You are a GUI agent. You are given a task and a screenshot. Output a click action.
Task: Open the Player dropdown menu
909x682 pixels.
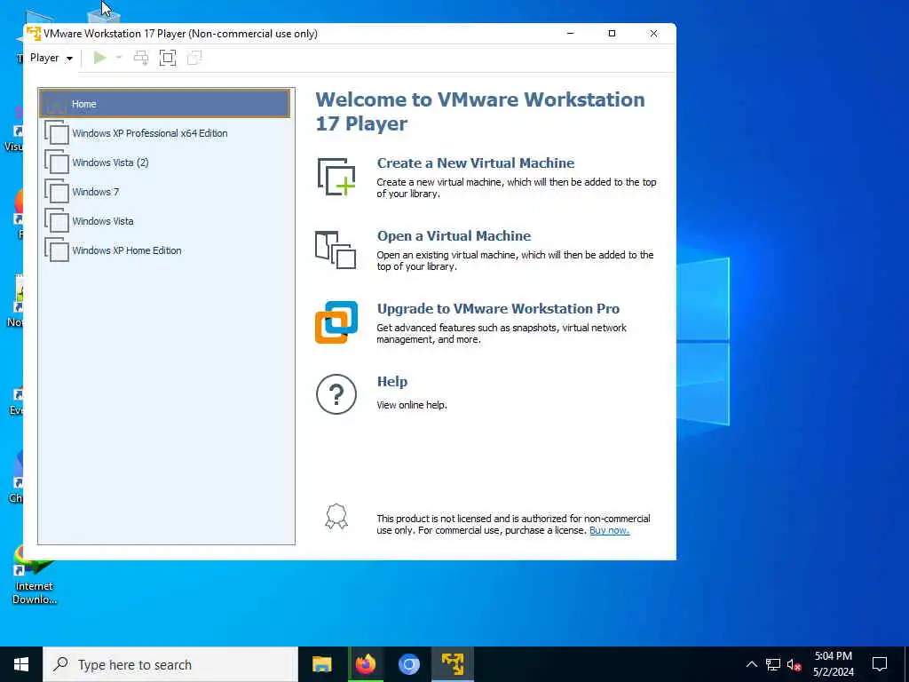[51, 58]
